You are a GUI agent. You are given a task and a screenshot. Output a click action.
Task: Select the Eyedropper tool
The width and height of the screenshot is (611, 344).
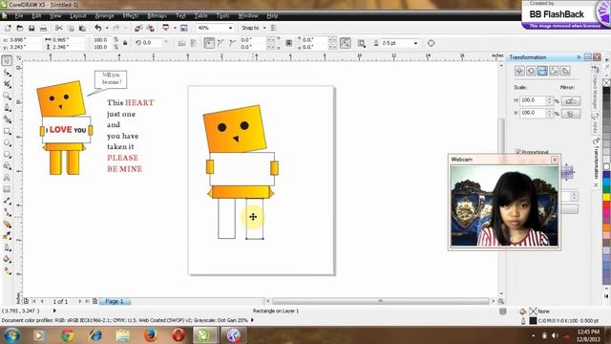click(7, 236)
